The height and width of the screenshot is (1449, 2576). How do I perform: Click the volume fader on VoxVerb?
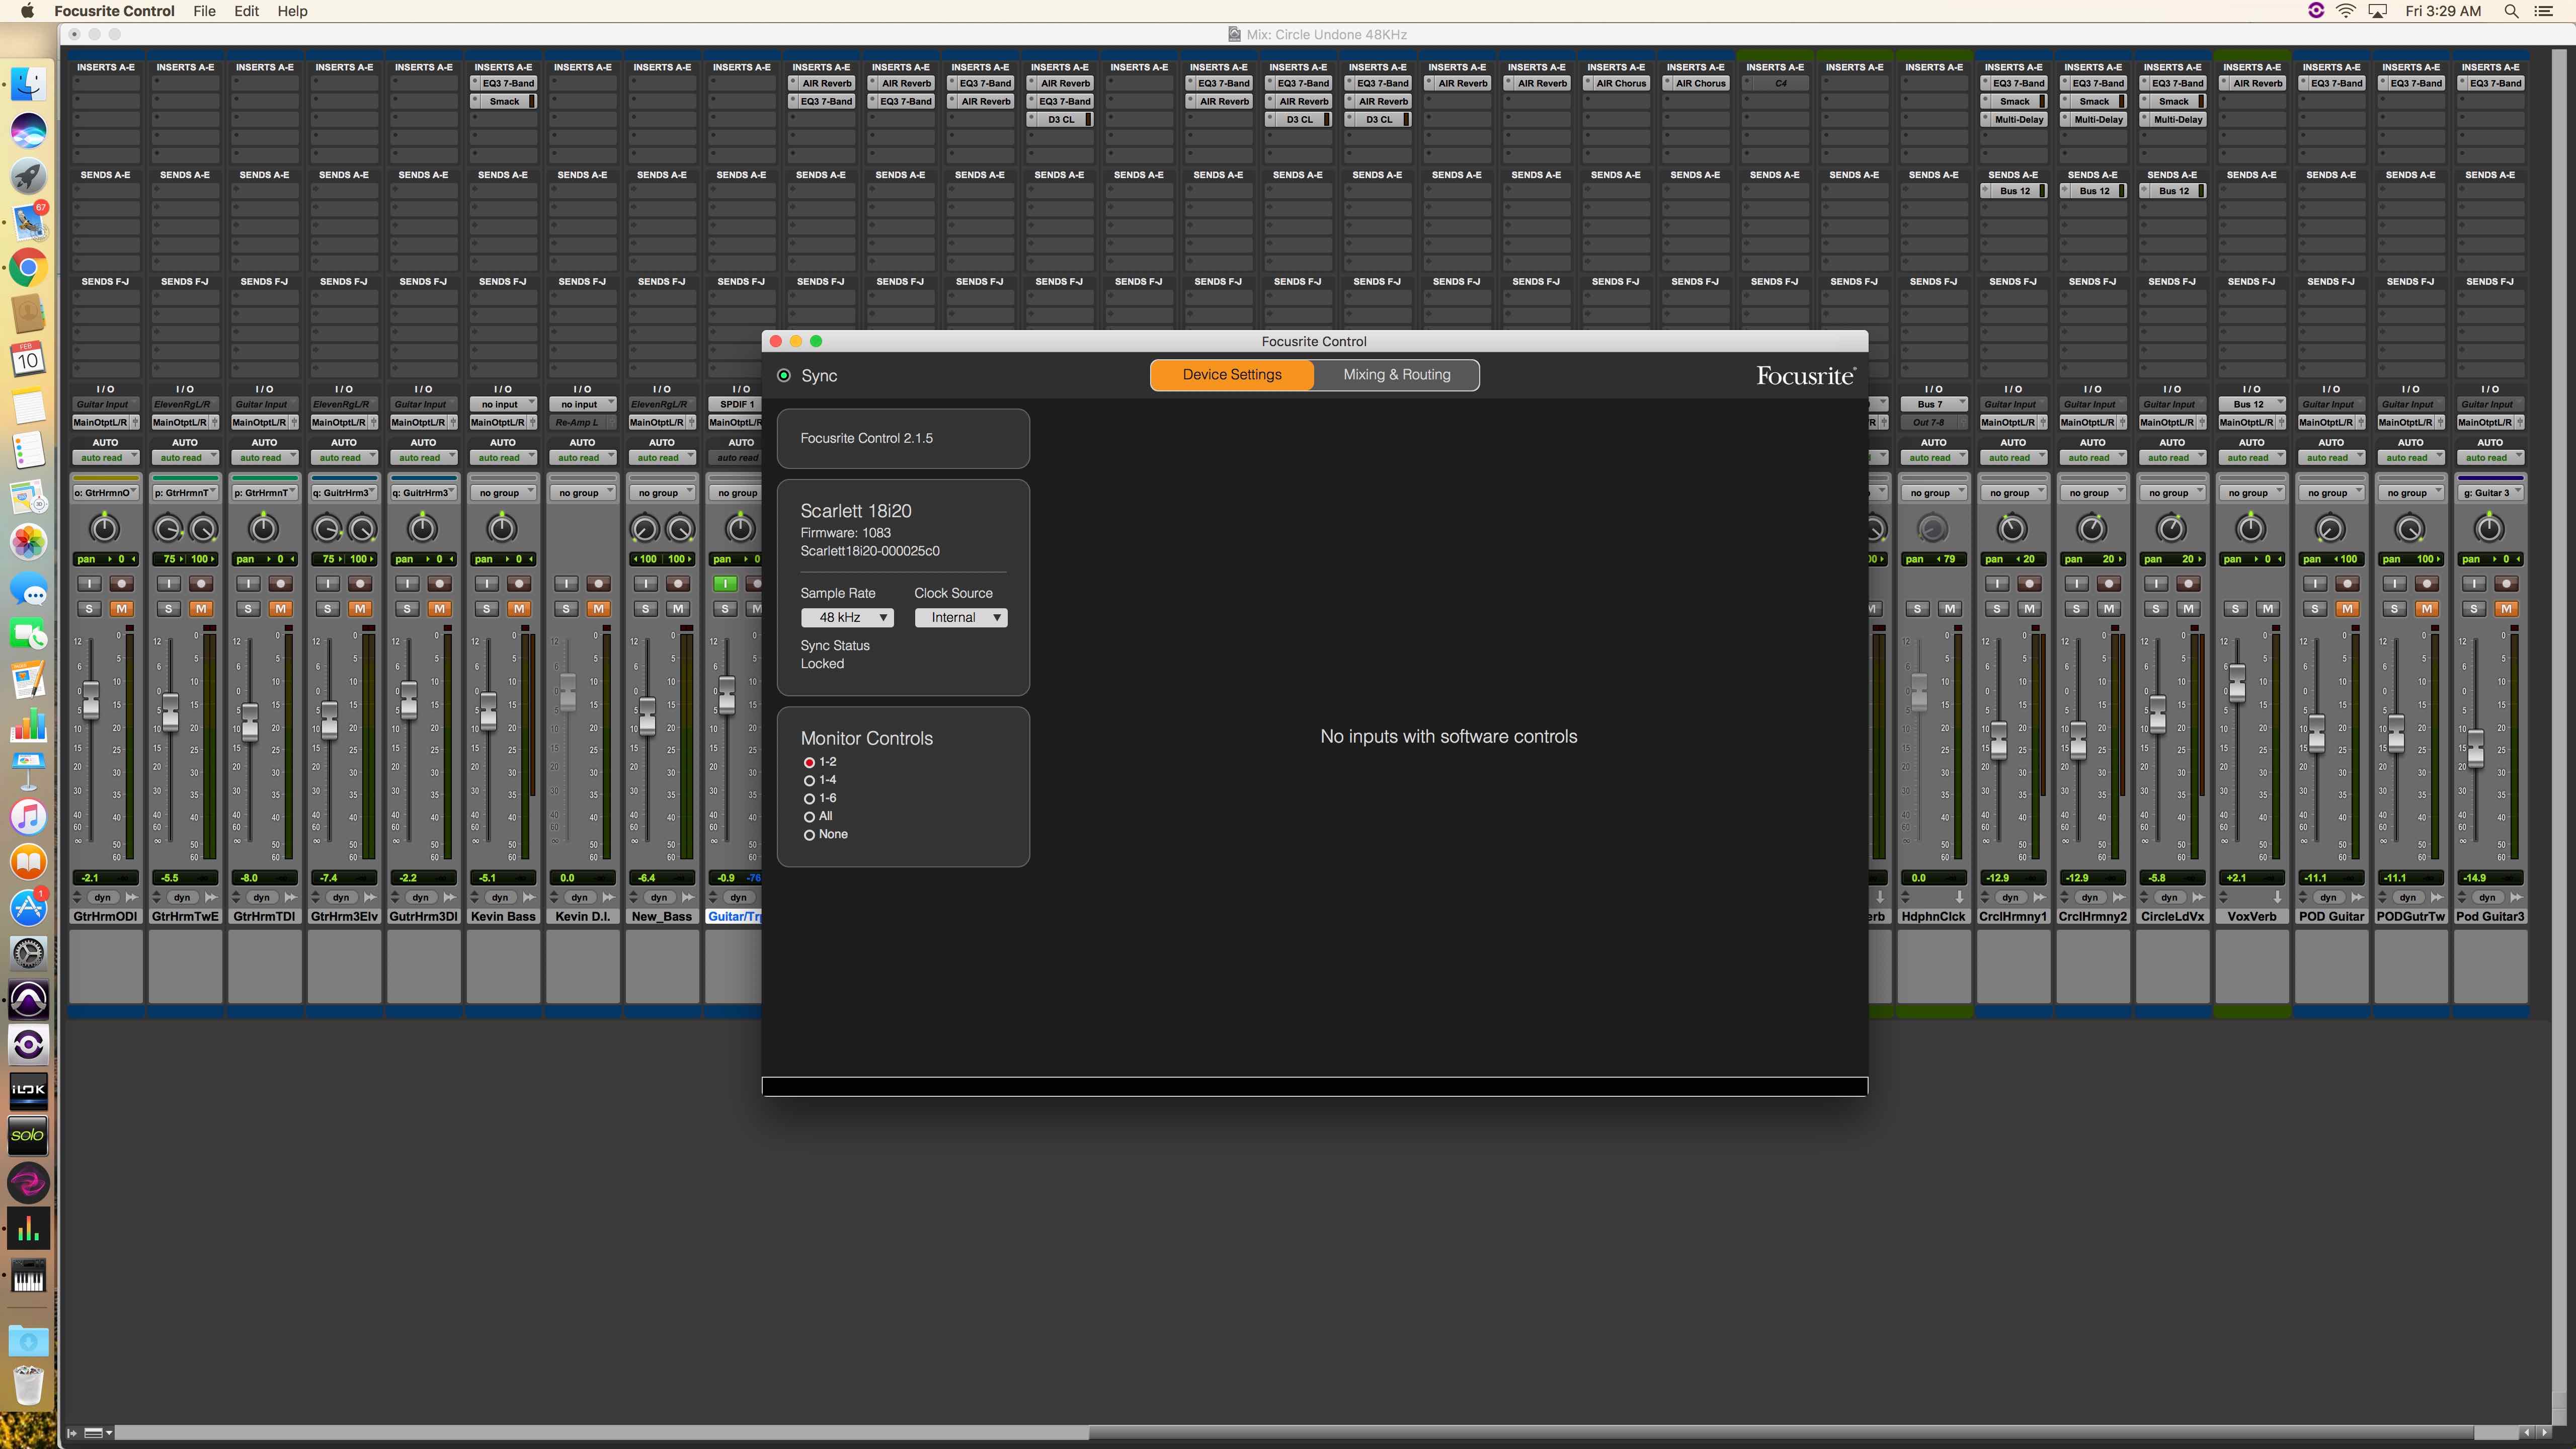pos(2238,683)
